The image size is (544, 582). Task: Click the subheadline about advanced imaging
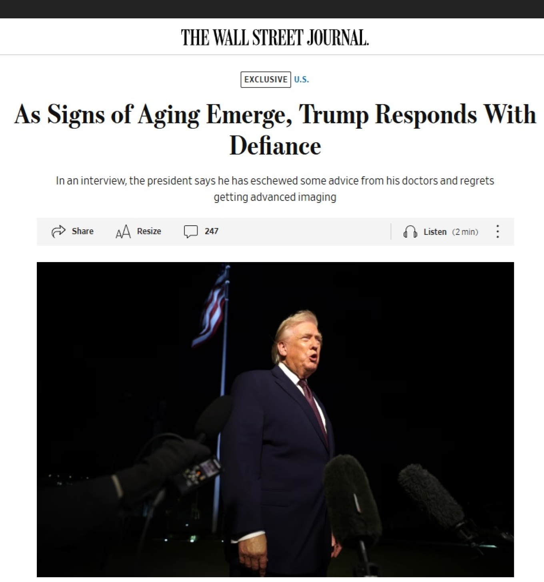point(275,189)
